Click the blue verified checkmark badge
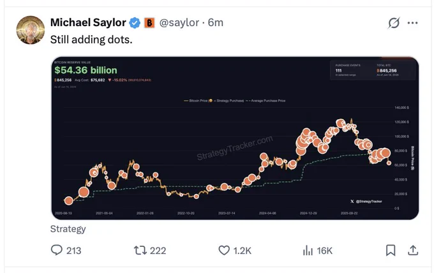Screen dimensions: 434x273 pos(135,23)
